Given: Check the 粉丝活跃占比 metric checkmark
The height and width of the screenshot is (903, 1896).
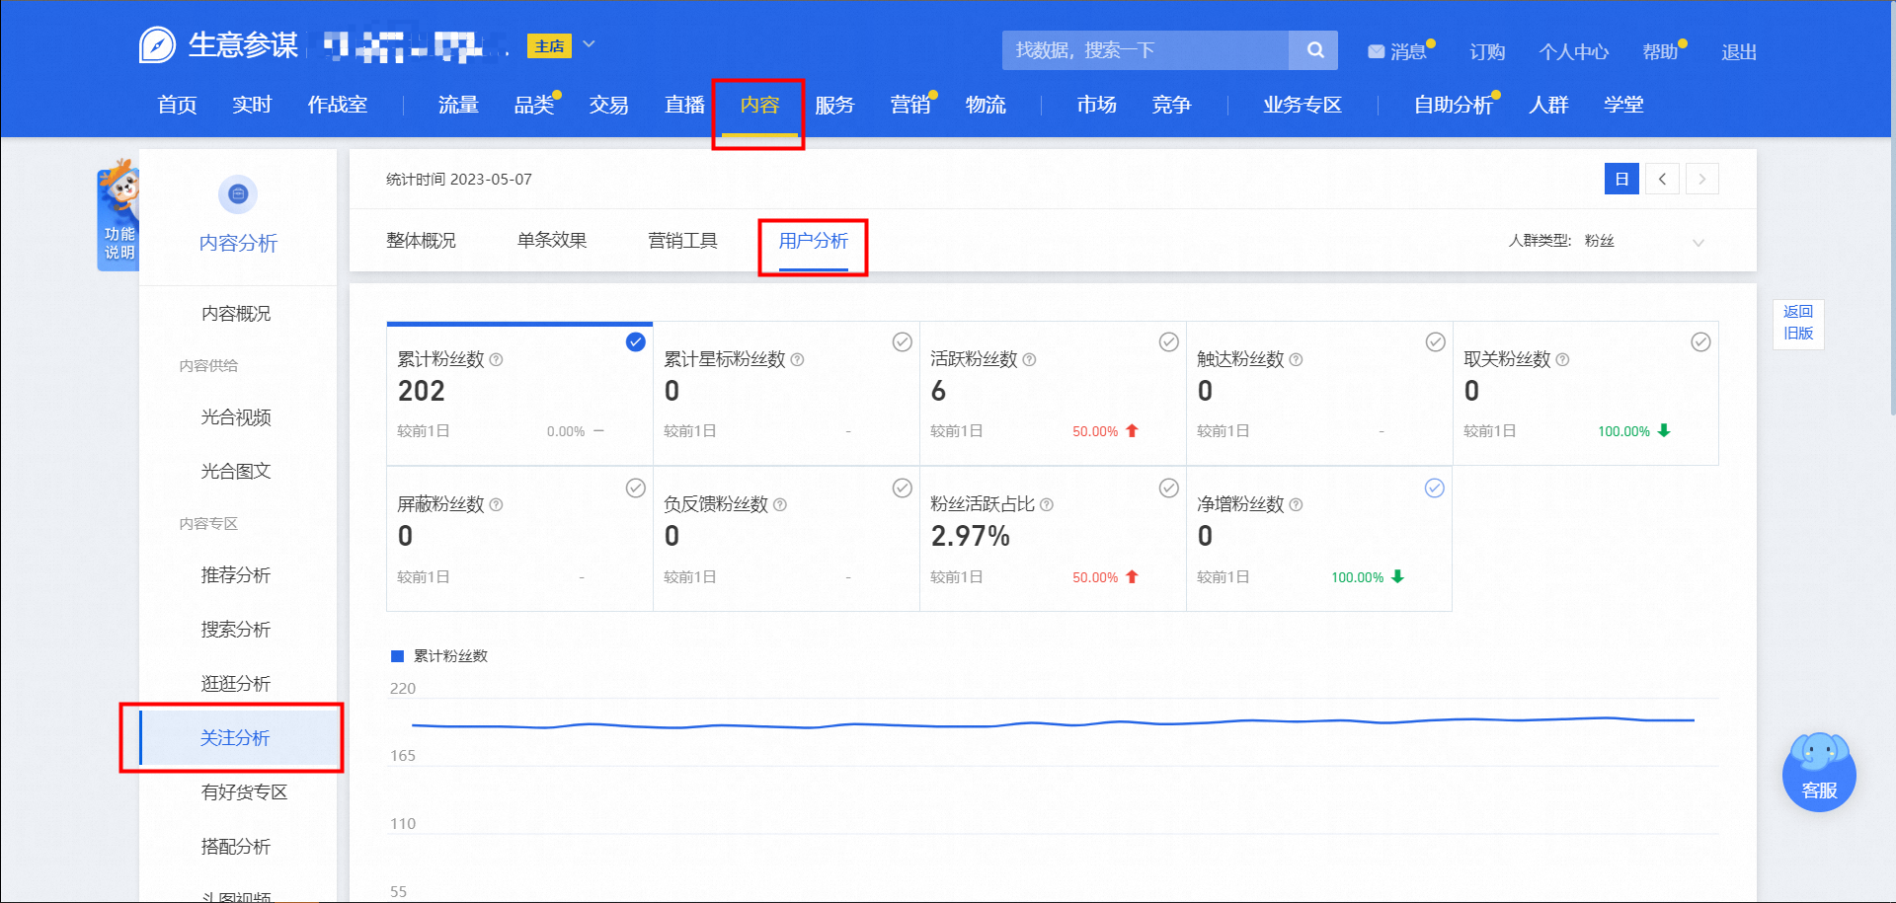Looking at the screenshot, I should (1169, 488).
